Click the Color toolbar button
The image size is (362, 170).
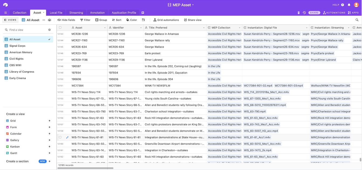pos(131,20)
